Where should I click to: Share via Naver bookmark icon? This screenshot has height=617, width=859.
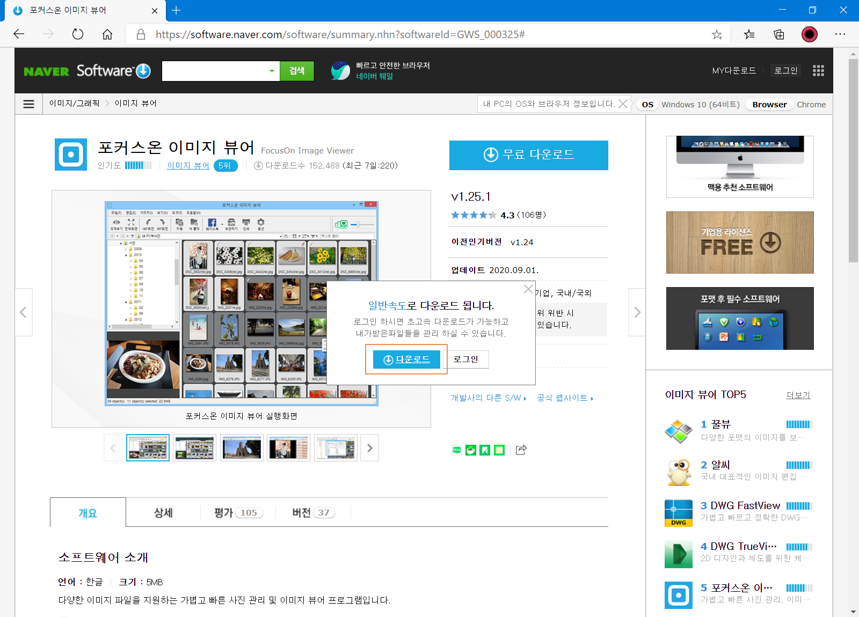click(x=485, y=450)
